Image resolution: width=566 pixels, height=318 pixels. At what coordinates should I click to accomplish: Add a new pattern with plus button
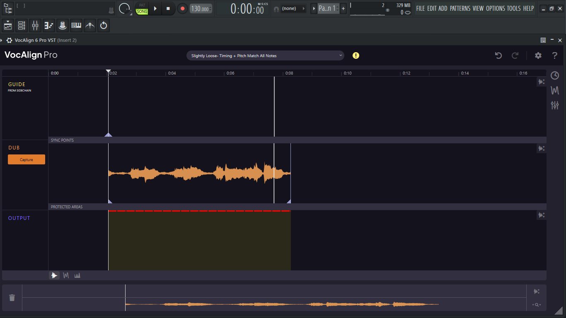[343, 8]
